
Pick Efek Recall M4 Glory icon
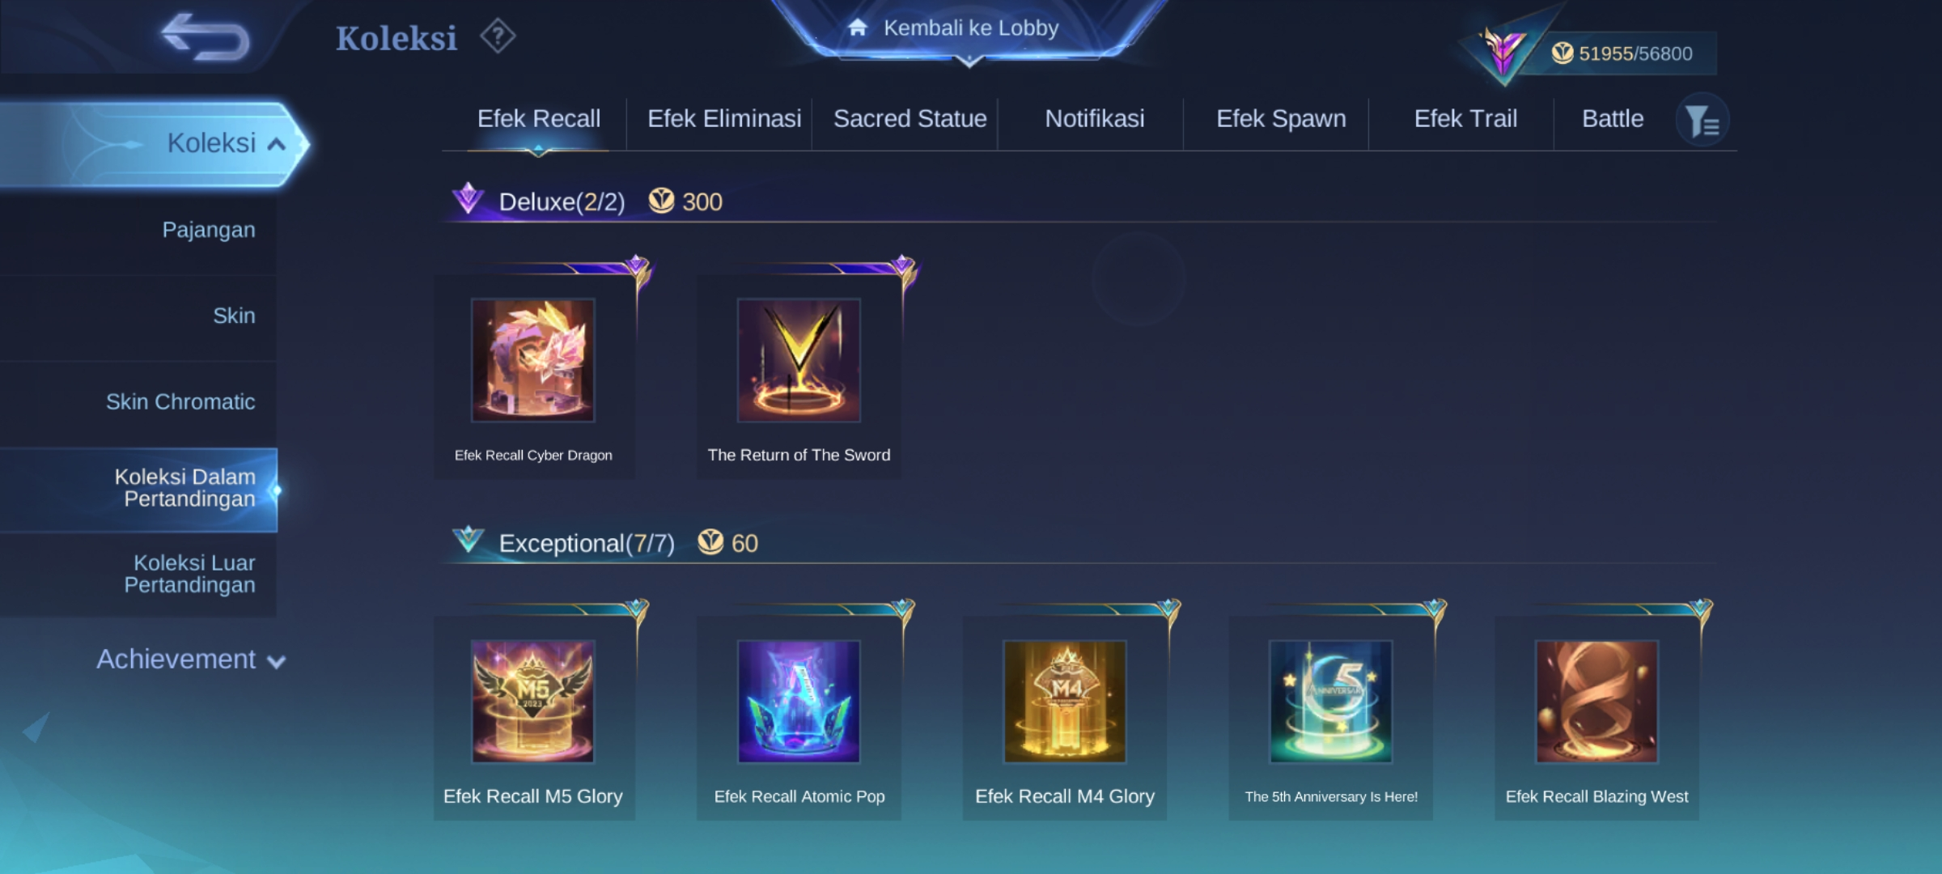pyautogui.click(x=1065, y=702)
